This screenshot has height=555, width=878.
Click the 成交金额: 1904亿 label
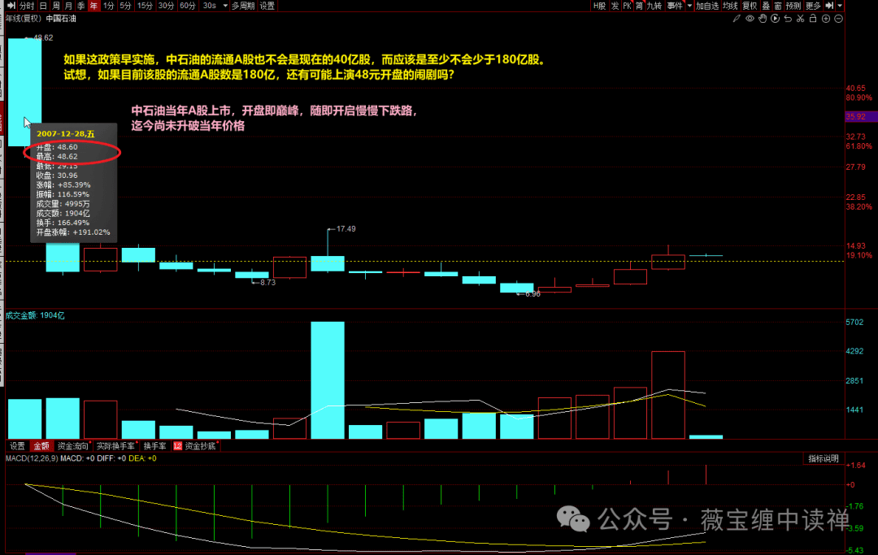(35, 315)
